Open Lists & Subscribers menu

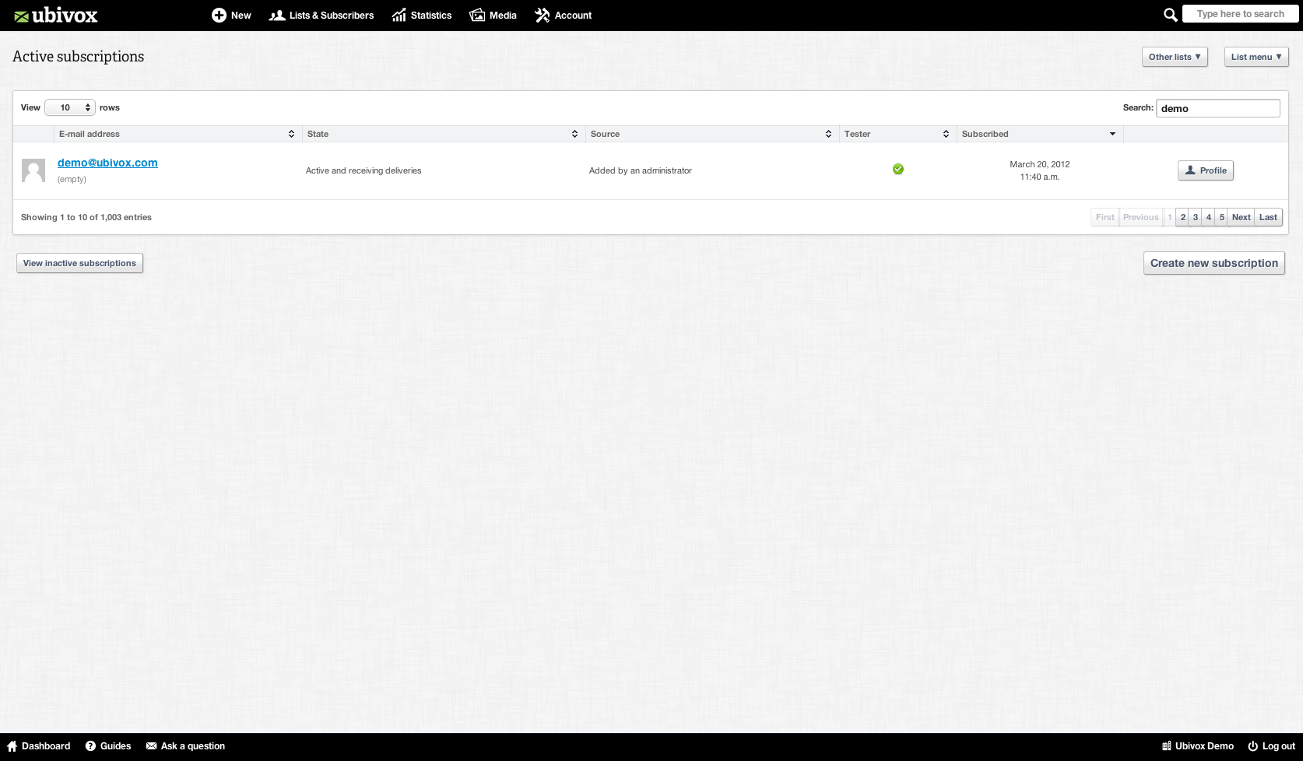321,15
